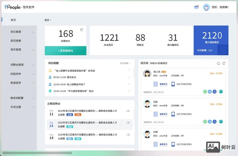Screen dimensions: 238x156
Task: Open 简历管理 in the sidebar
Action: tap(16, 50)
